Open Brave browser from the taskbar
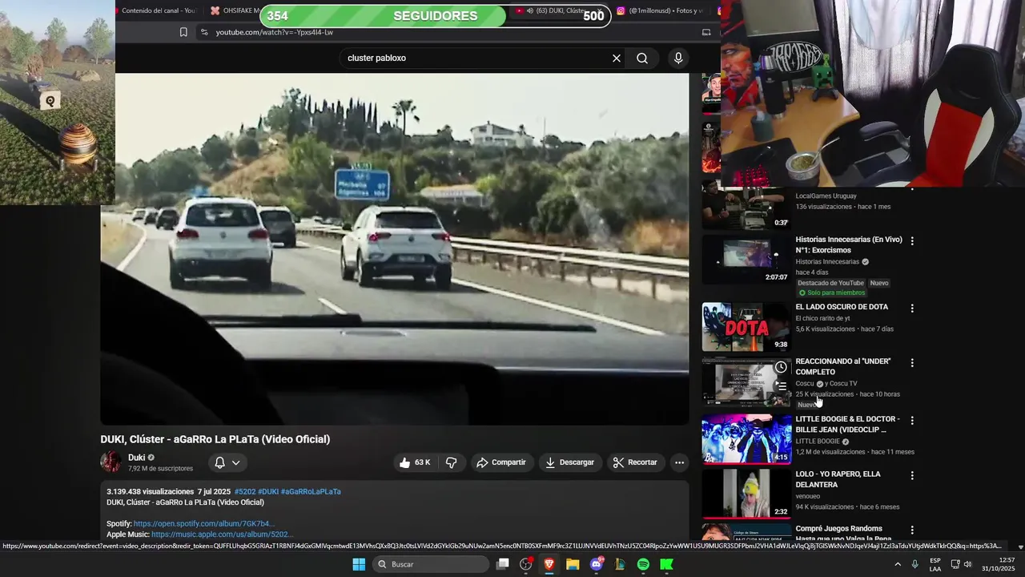The width and height of the screenshot is (1025, 577). (x=549, y=564)
